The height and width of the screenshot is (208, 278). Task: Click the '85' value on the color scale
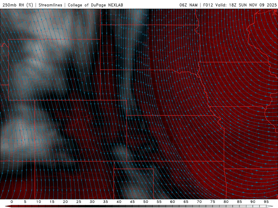click(x=239, y=202)
